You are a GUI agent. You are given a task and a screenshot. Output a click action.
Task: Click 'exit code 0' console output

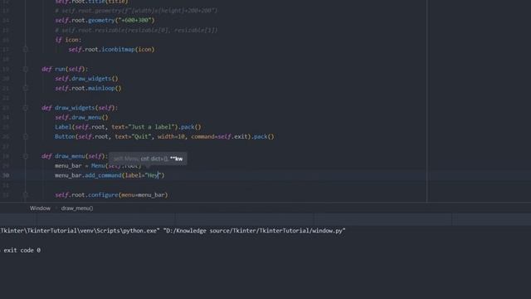coord(22,250)
